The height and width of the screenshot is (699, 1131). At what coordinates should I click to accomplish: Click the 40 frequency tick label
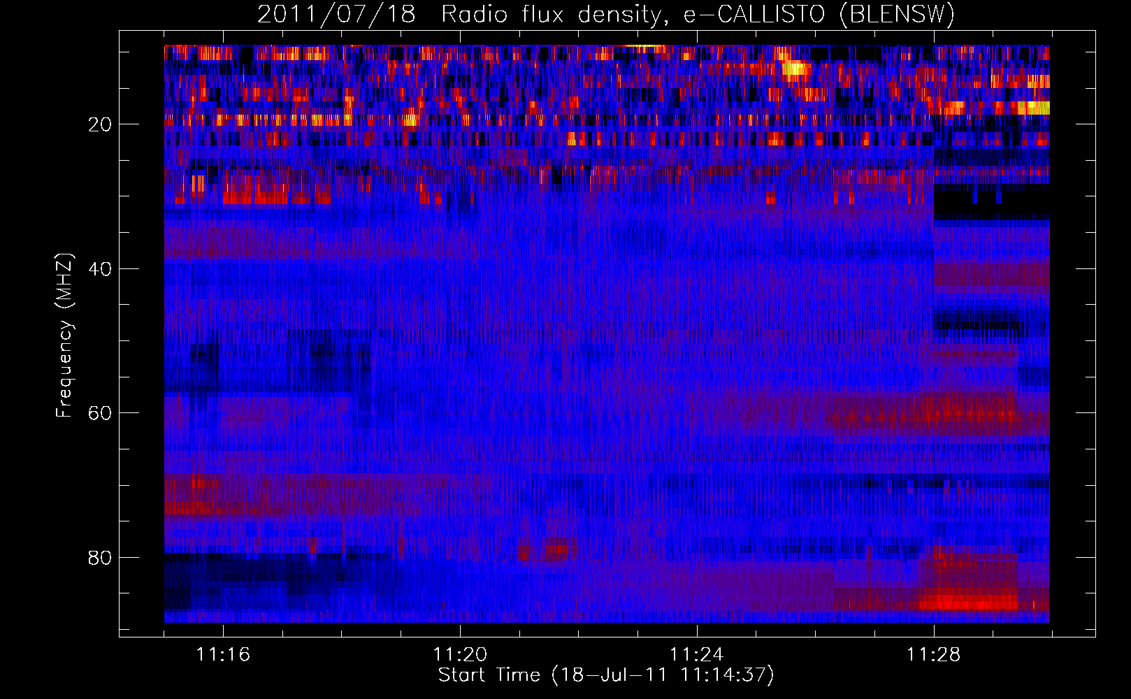click(x=100, y=269)
